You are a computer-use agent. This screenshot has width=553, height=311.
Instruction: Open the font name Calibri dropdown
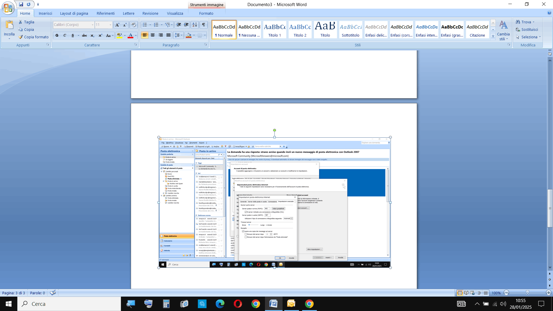click(92, 25)
